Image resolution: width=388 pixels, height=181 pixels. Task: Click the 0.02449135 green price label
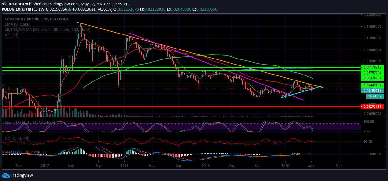pyautogui.click(x=372, y=85)
